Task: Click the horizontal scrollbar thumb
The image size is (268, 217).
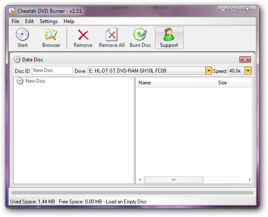Action: (x=174, y=179)
